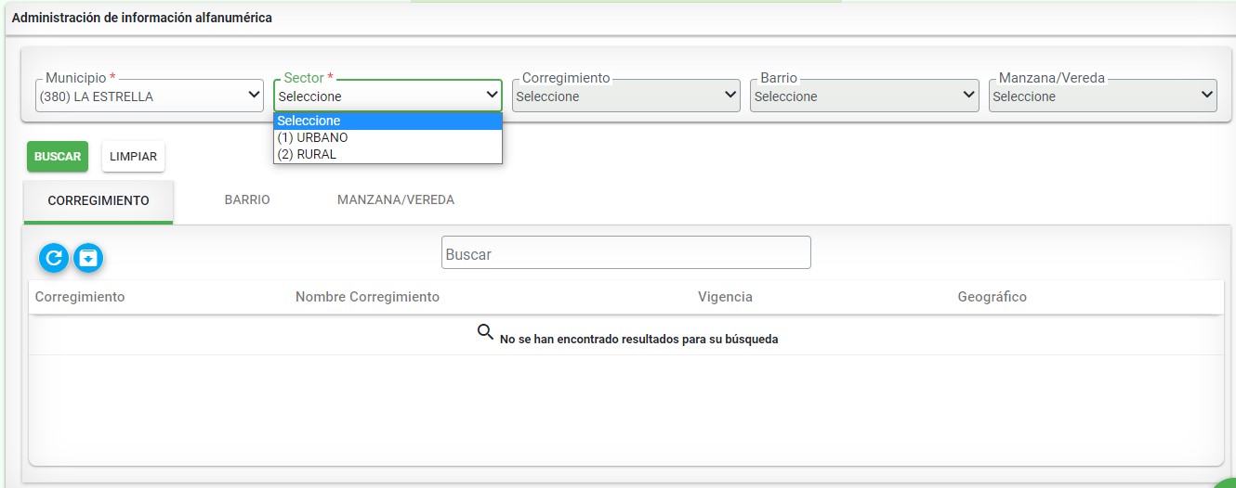Viewport: 1236px width, 488px height.
Task: Expand the Corregimiento dropdown
Action: pos(626,96)
